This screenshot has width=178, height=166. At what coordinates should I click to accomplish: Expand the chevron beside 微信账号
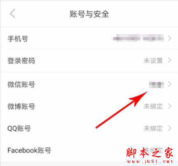point(170,84)
